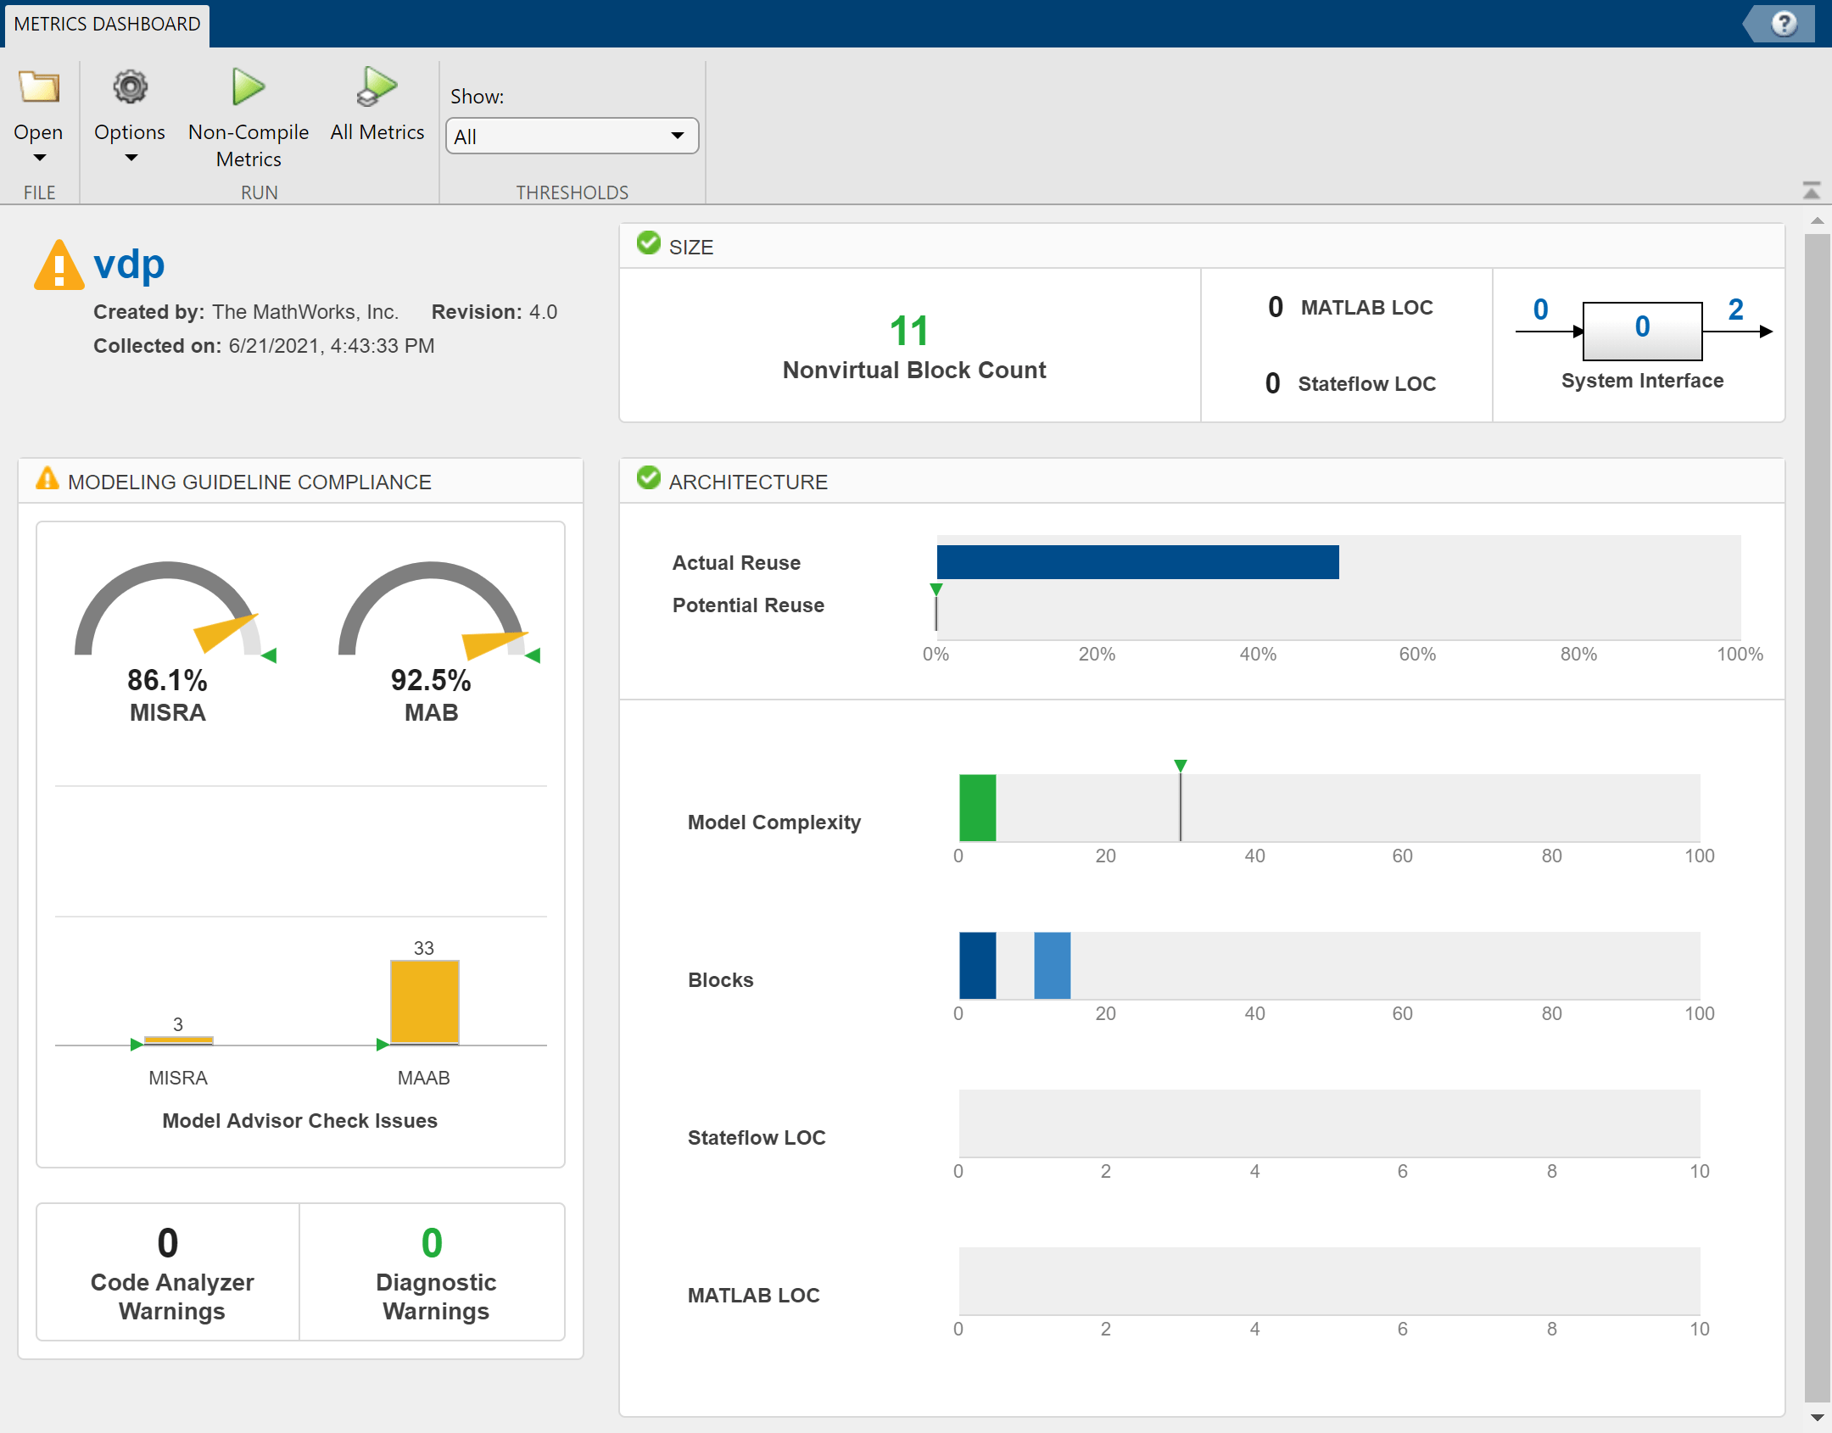Viewport: 1832px width, 1433px height.
Task: Click System Interface output count 2
Action: click(x=1735, y=309)
